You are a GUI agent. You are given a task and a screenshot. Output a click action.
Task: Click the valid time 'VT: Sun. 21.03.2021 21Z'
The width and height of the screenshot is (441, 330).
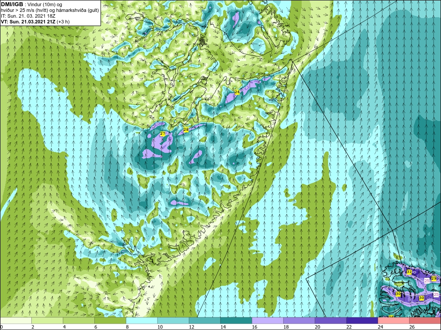[x=28, y=22]
